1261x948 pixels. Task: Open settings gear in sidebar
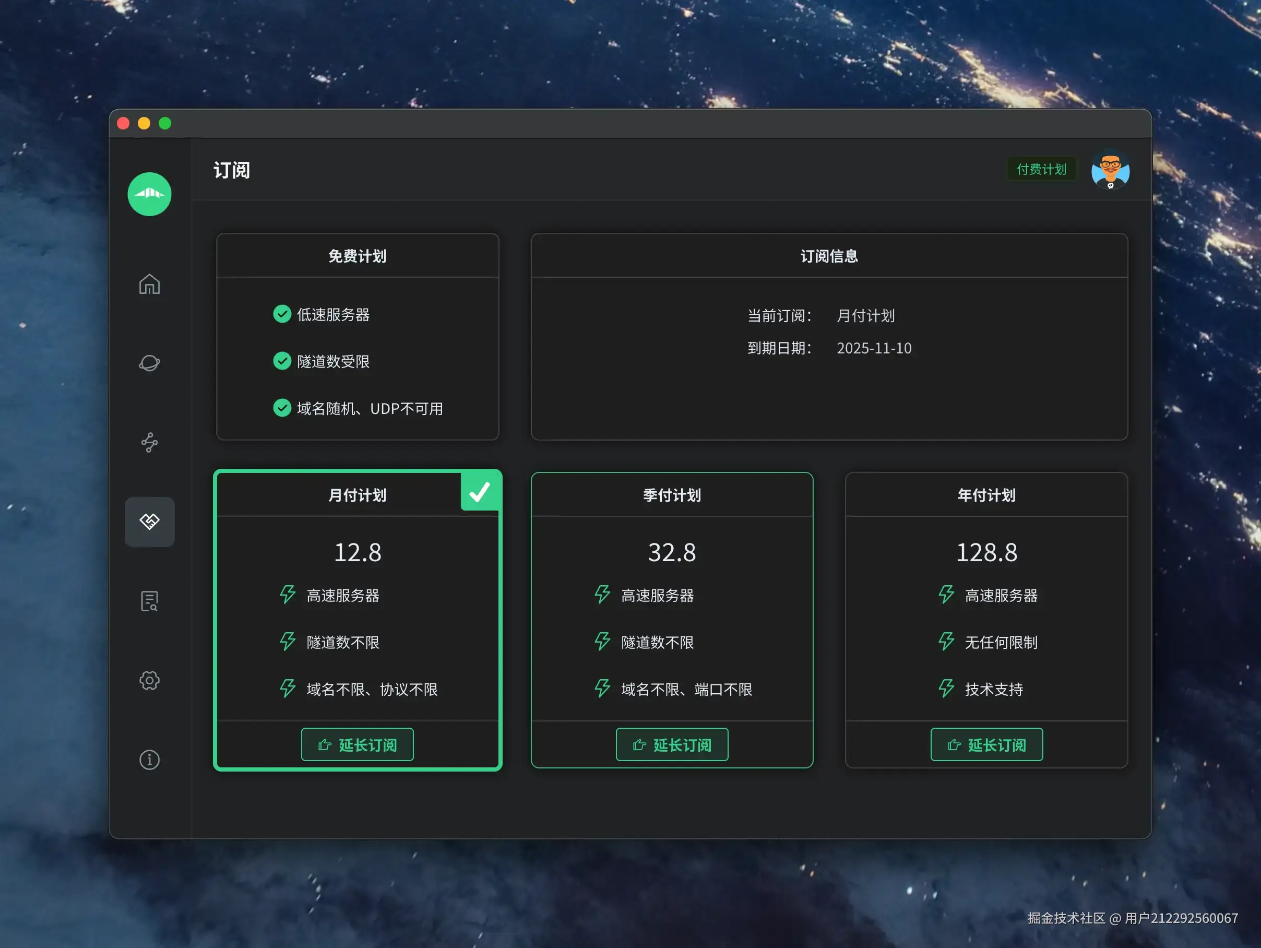pyautogui.click(x=149, y=680)
